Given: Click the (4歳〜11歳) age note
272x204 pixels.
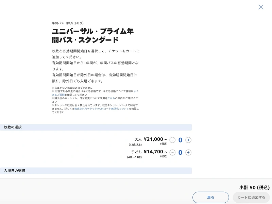Looking at the screenshot, I should 134,157.
